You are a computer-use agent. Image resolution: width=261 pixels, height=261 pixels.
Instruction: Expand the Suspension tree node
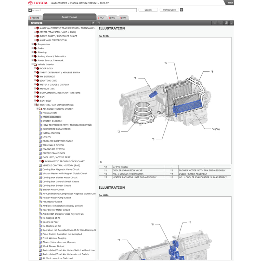(x=32, y=44)
